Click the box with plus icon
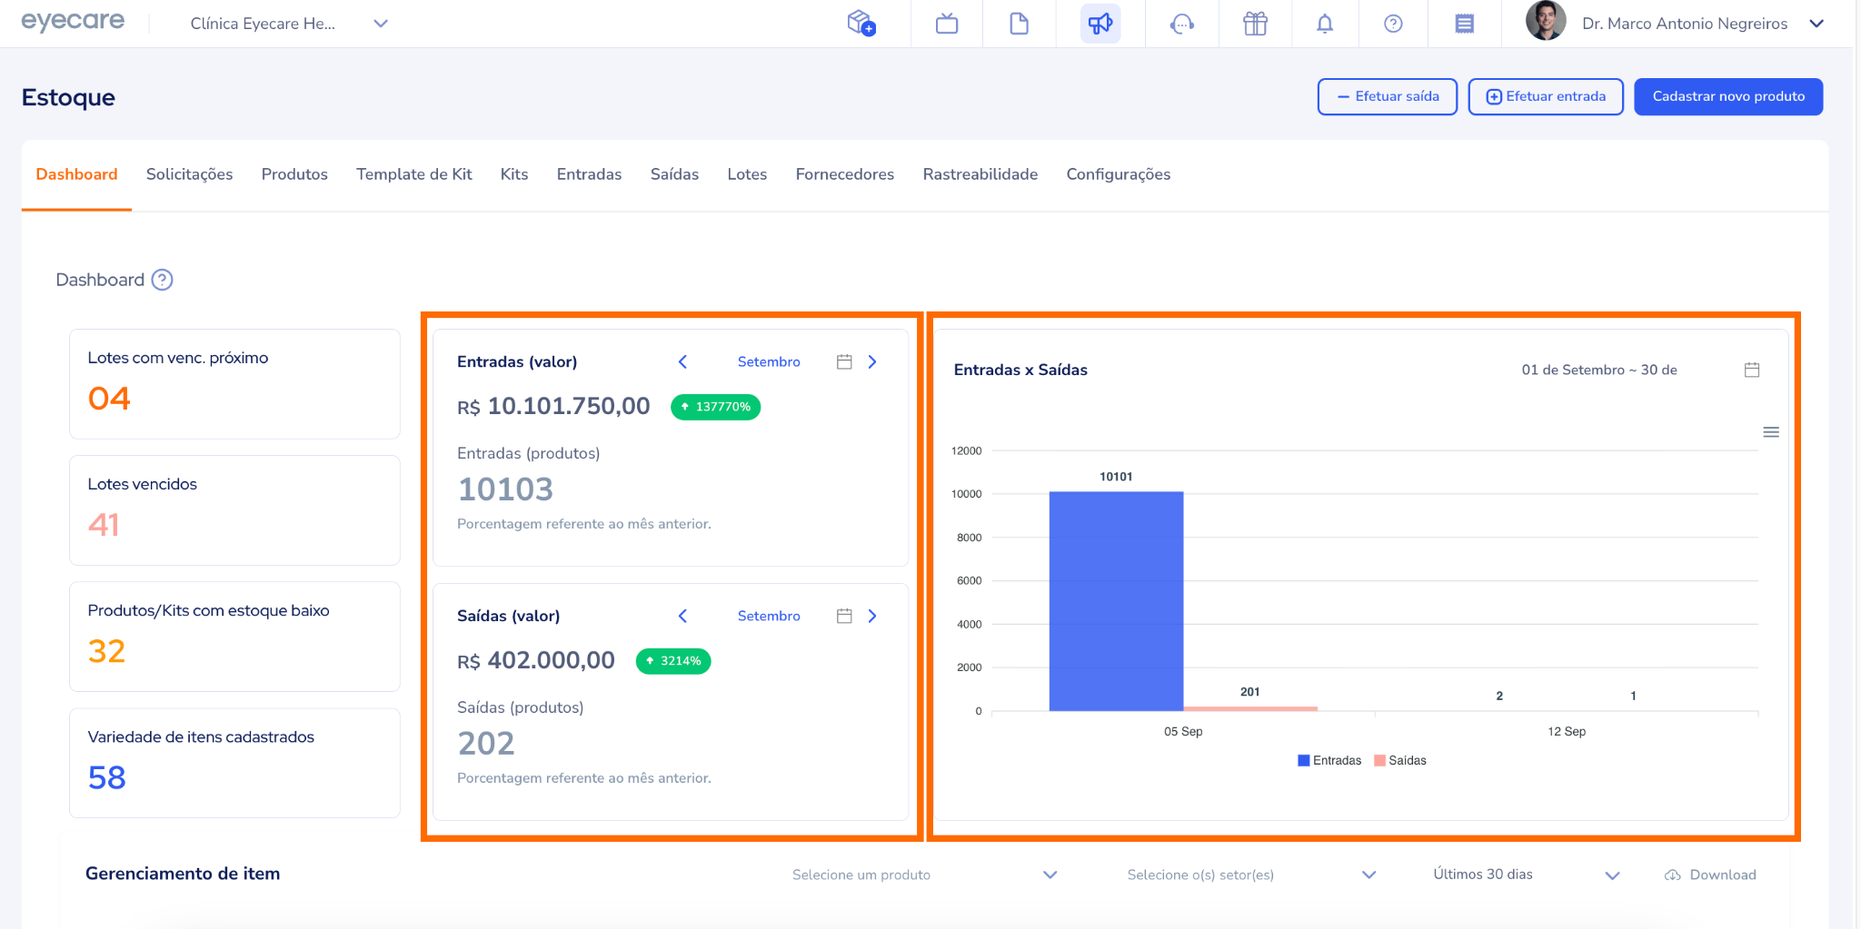This screenshot has height=929, width=1861. pyautogui.click(x=860, y=23)
